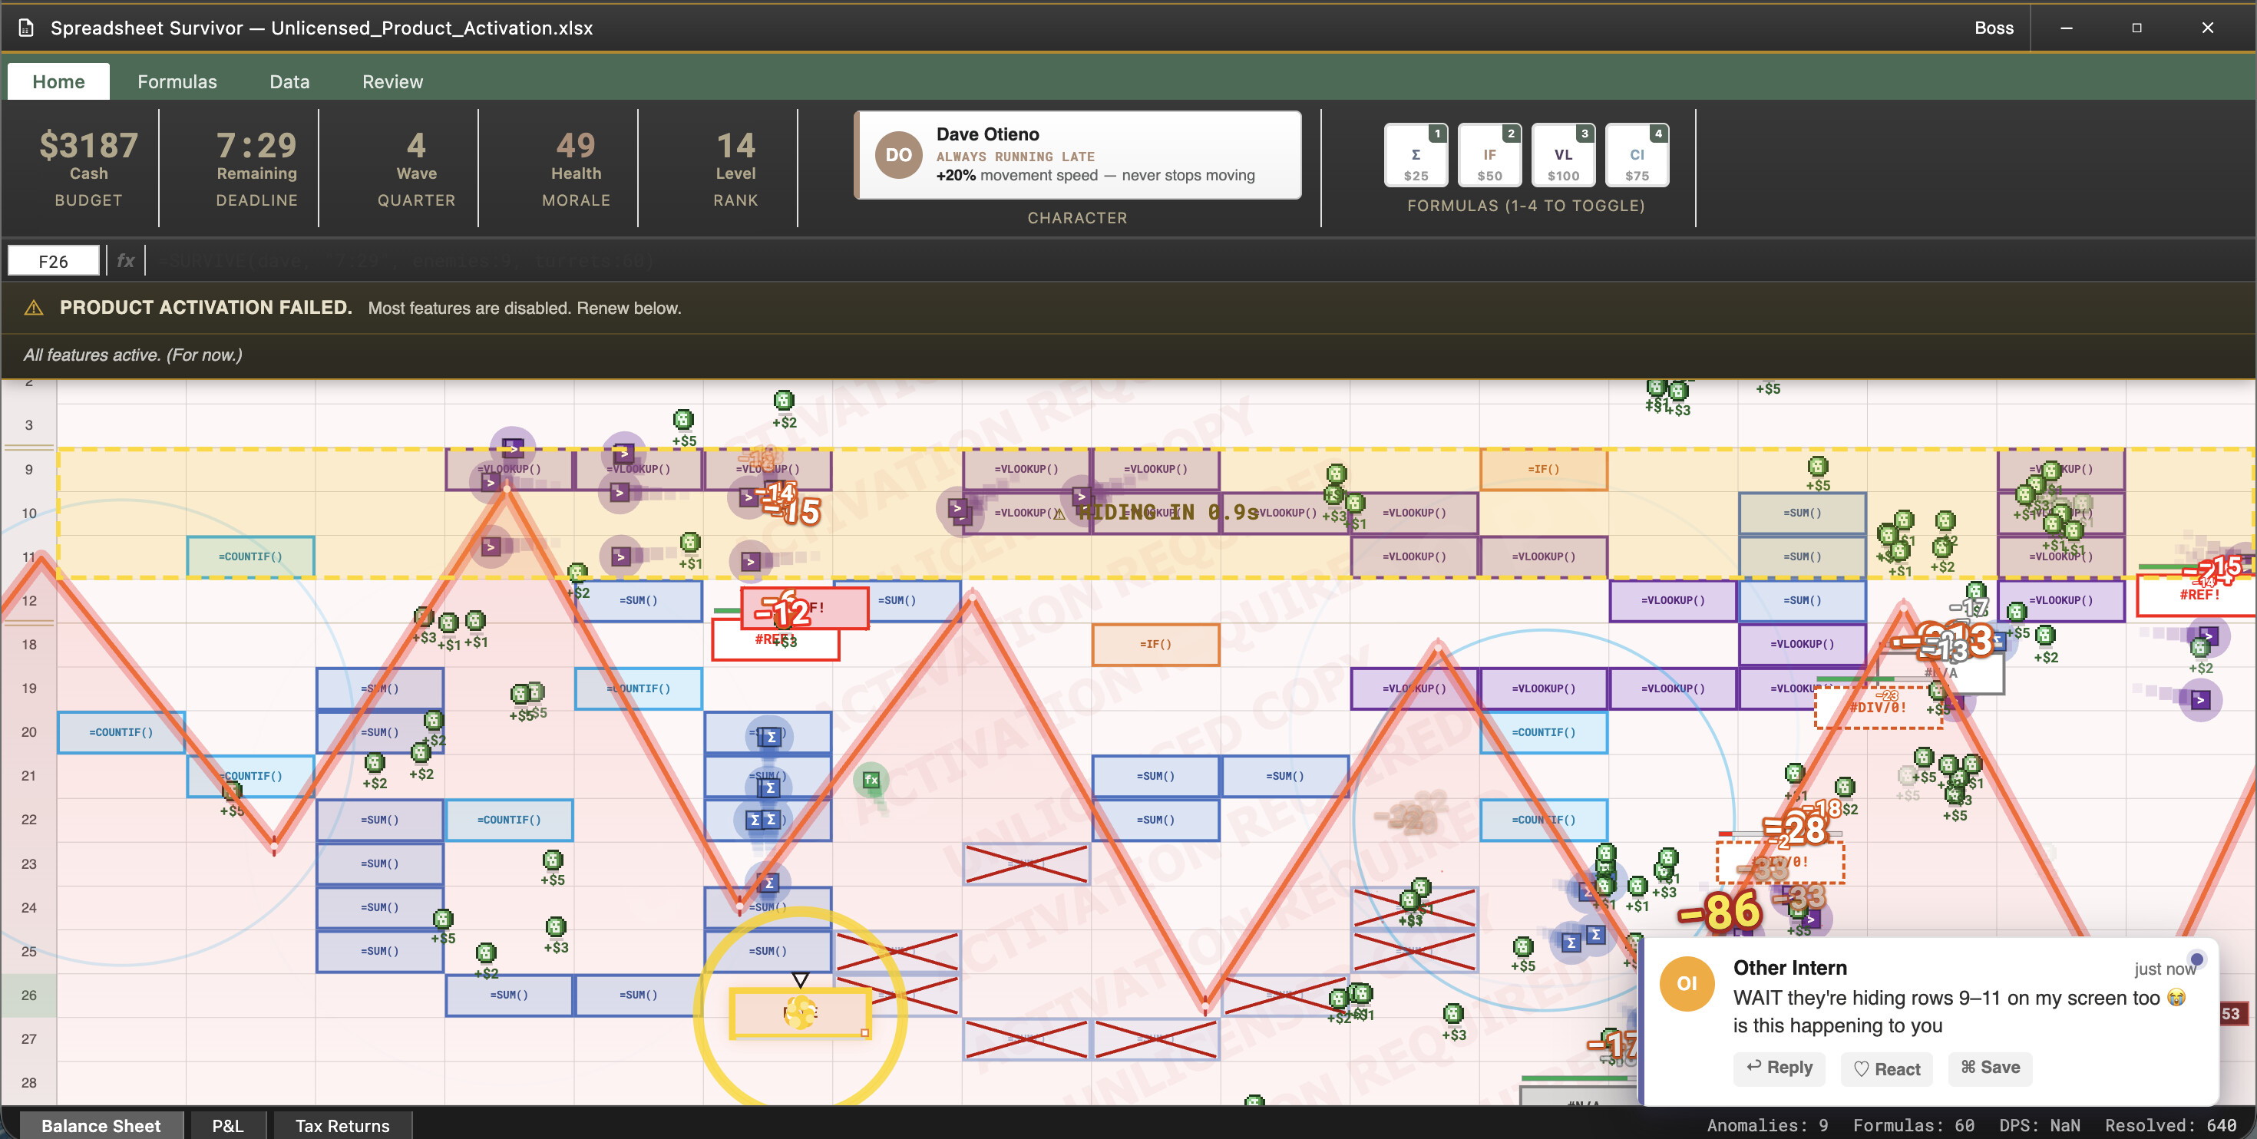Click the Dave Otieno character card
Screen dimensions: 2257x1139
pyautogui.click(x=1078, y=155)
